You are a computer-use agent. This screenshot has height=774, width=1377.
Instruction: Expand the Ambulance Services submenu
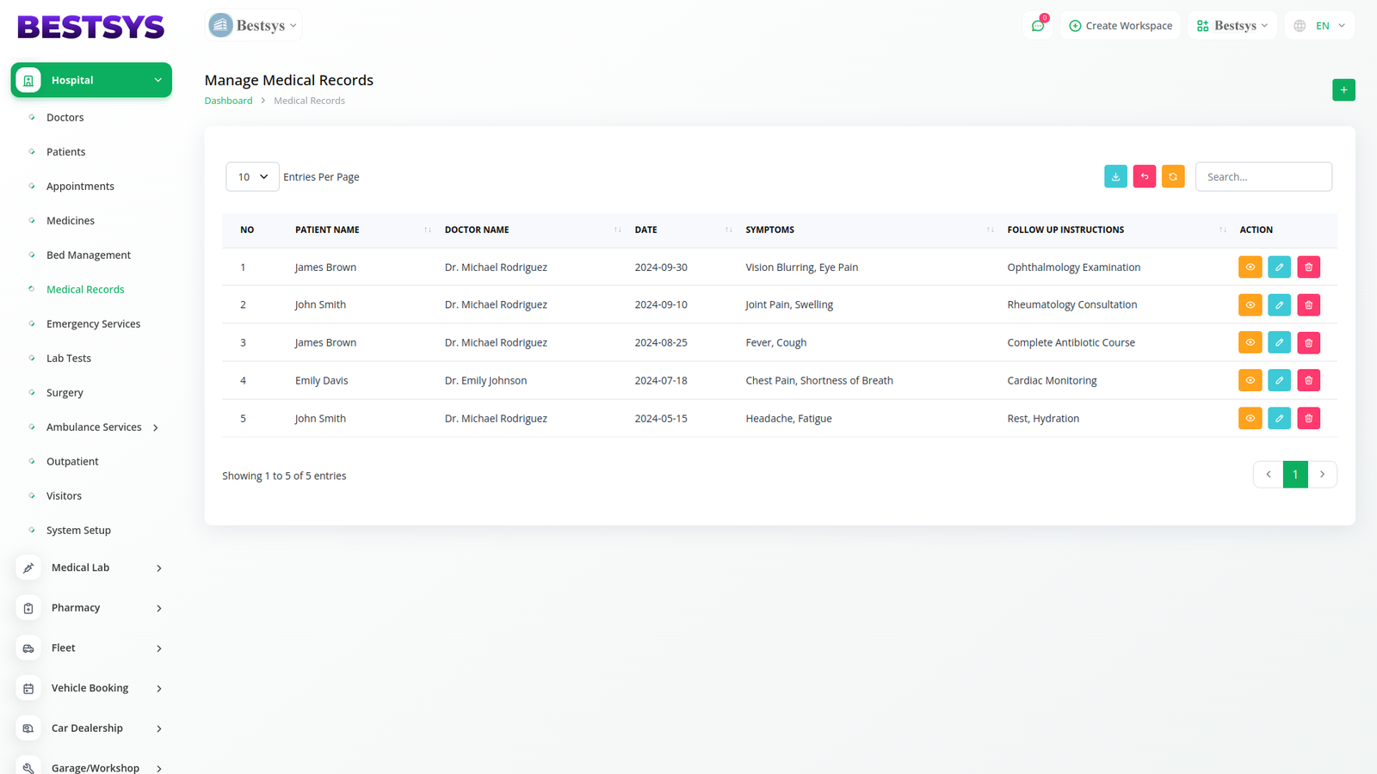(156, 427)
